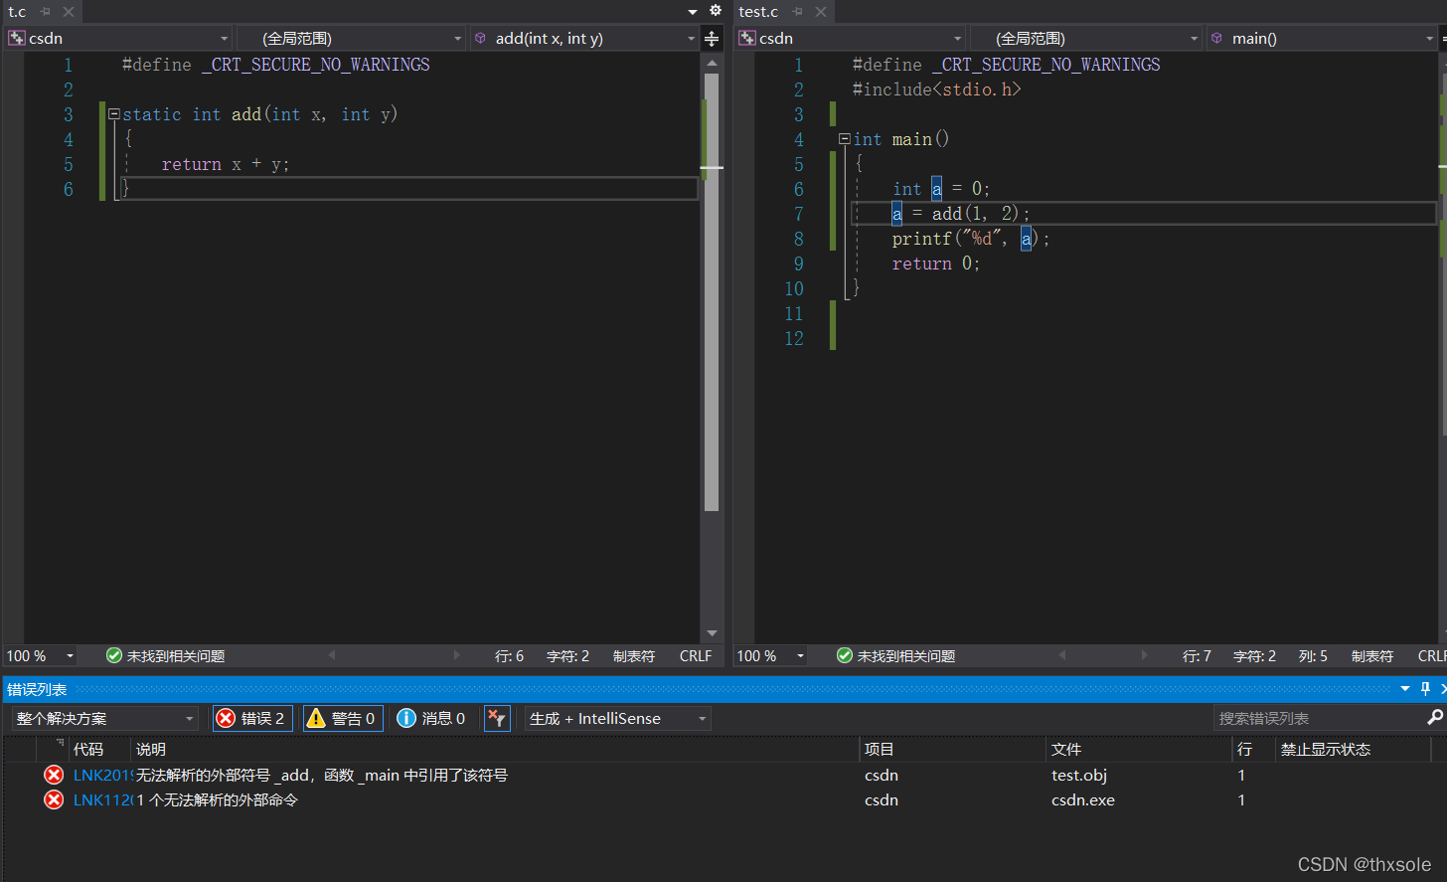Sort by the 文件 column header

1140,750
